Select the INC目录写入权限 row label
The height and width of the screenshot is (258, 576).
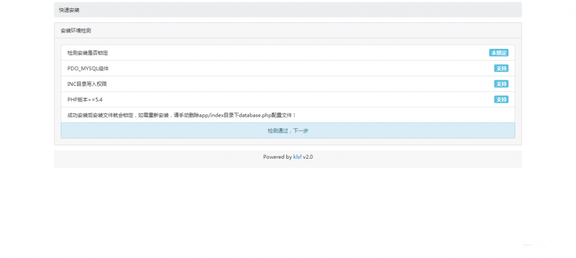coord(87,84)
